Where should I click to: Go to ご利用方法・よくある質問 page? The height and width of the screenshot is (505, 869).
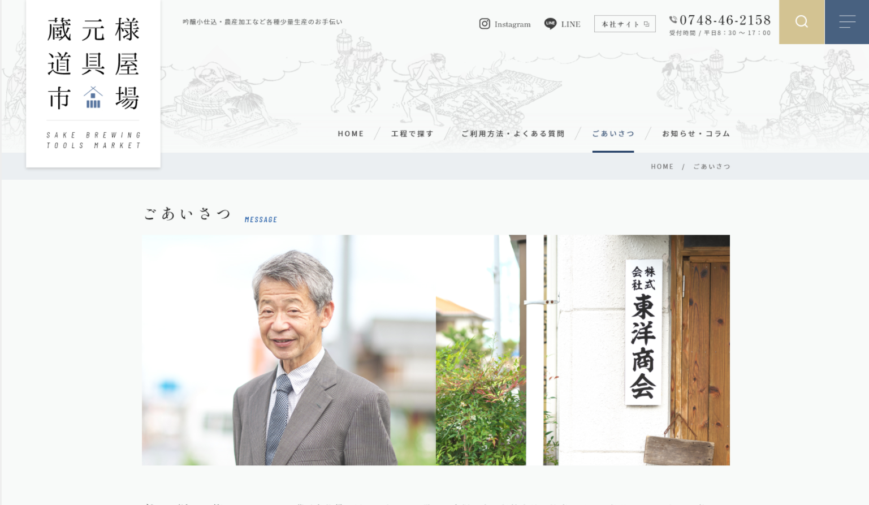[513, 134]
